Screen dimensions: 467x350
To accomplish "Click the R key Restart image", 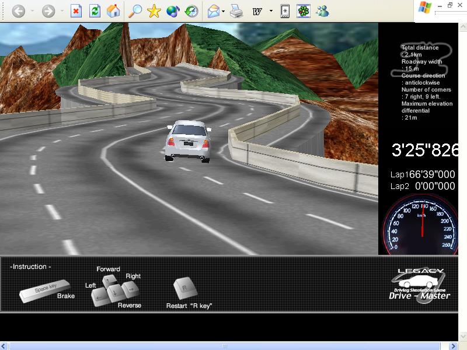I will [x=185, y=288].
